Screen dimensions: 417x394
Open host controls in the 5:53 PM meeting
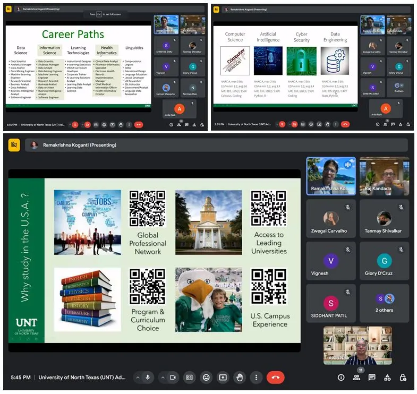(408, 124)
